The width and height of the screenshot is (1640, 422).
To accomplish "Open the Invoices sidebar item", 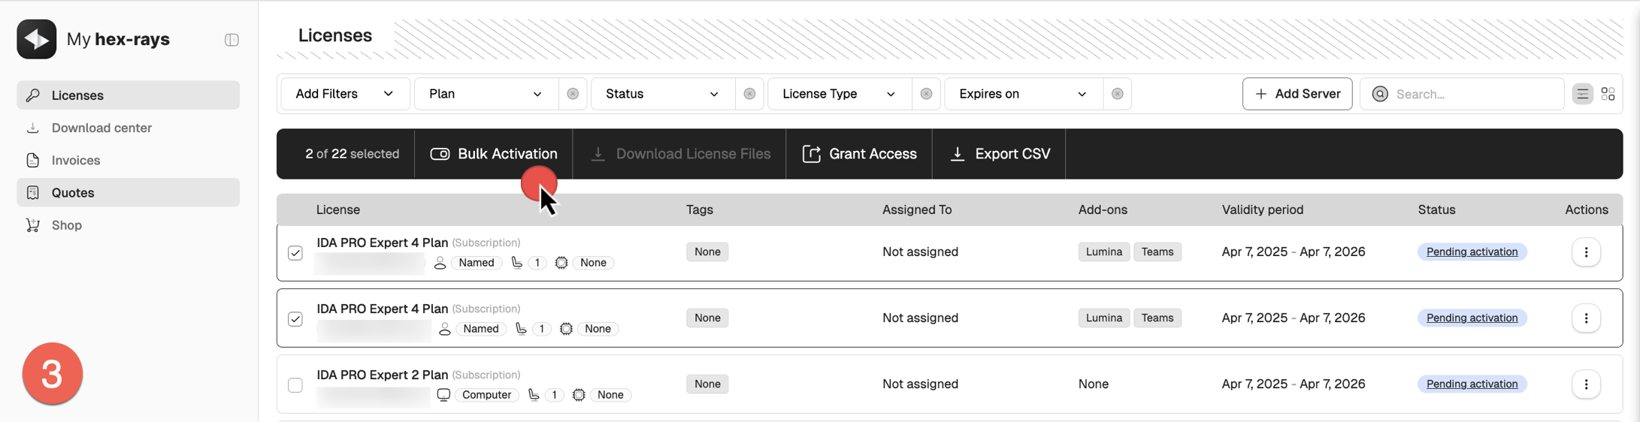I will pos(76,160).
